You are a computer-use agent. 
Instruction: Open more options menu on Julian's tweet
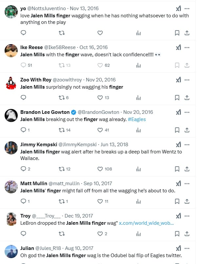tap(187, 248)
